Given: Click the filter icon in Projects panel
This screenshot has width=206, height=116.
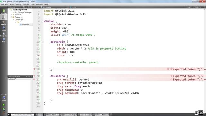Looking at the screenshot, I should click(24, 7).
